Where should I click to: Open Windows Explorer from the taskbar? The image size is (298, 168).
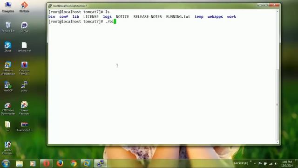click(x=19, y=163)
